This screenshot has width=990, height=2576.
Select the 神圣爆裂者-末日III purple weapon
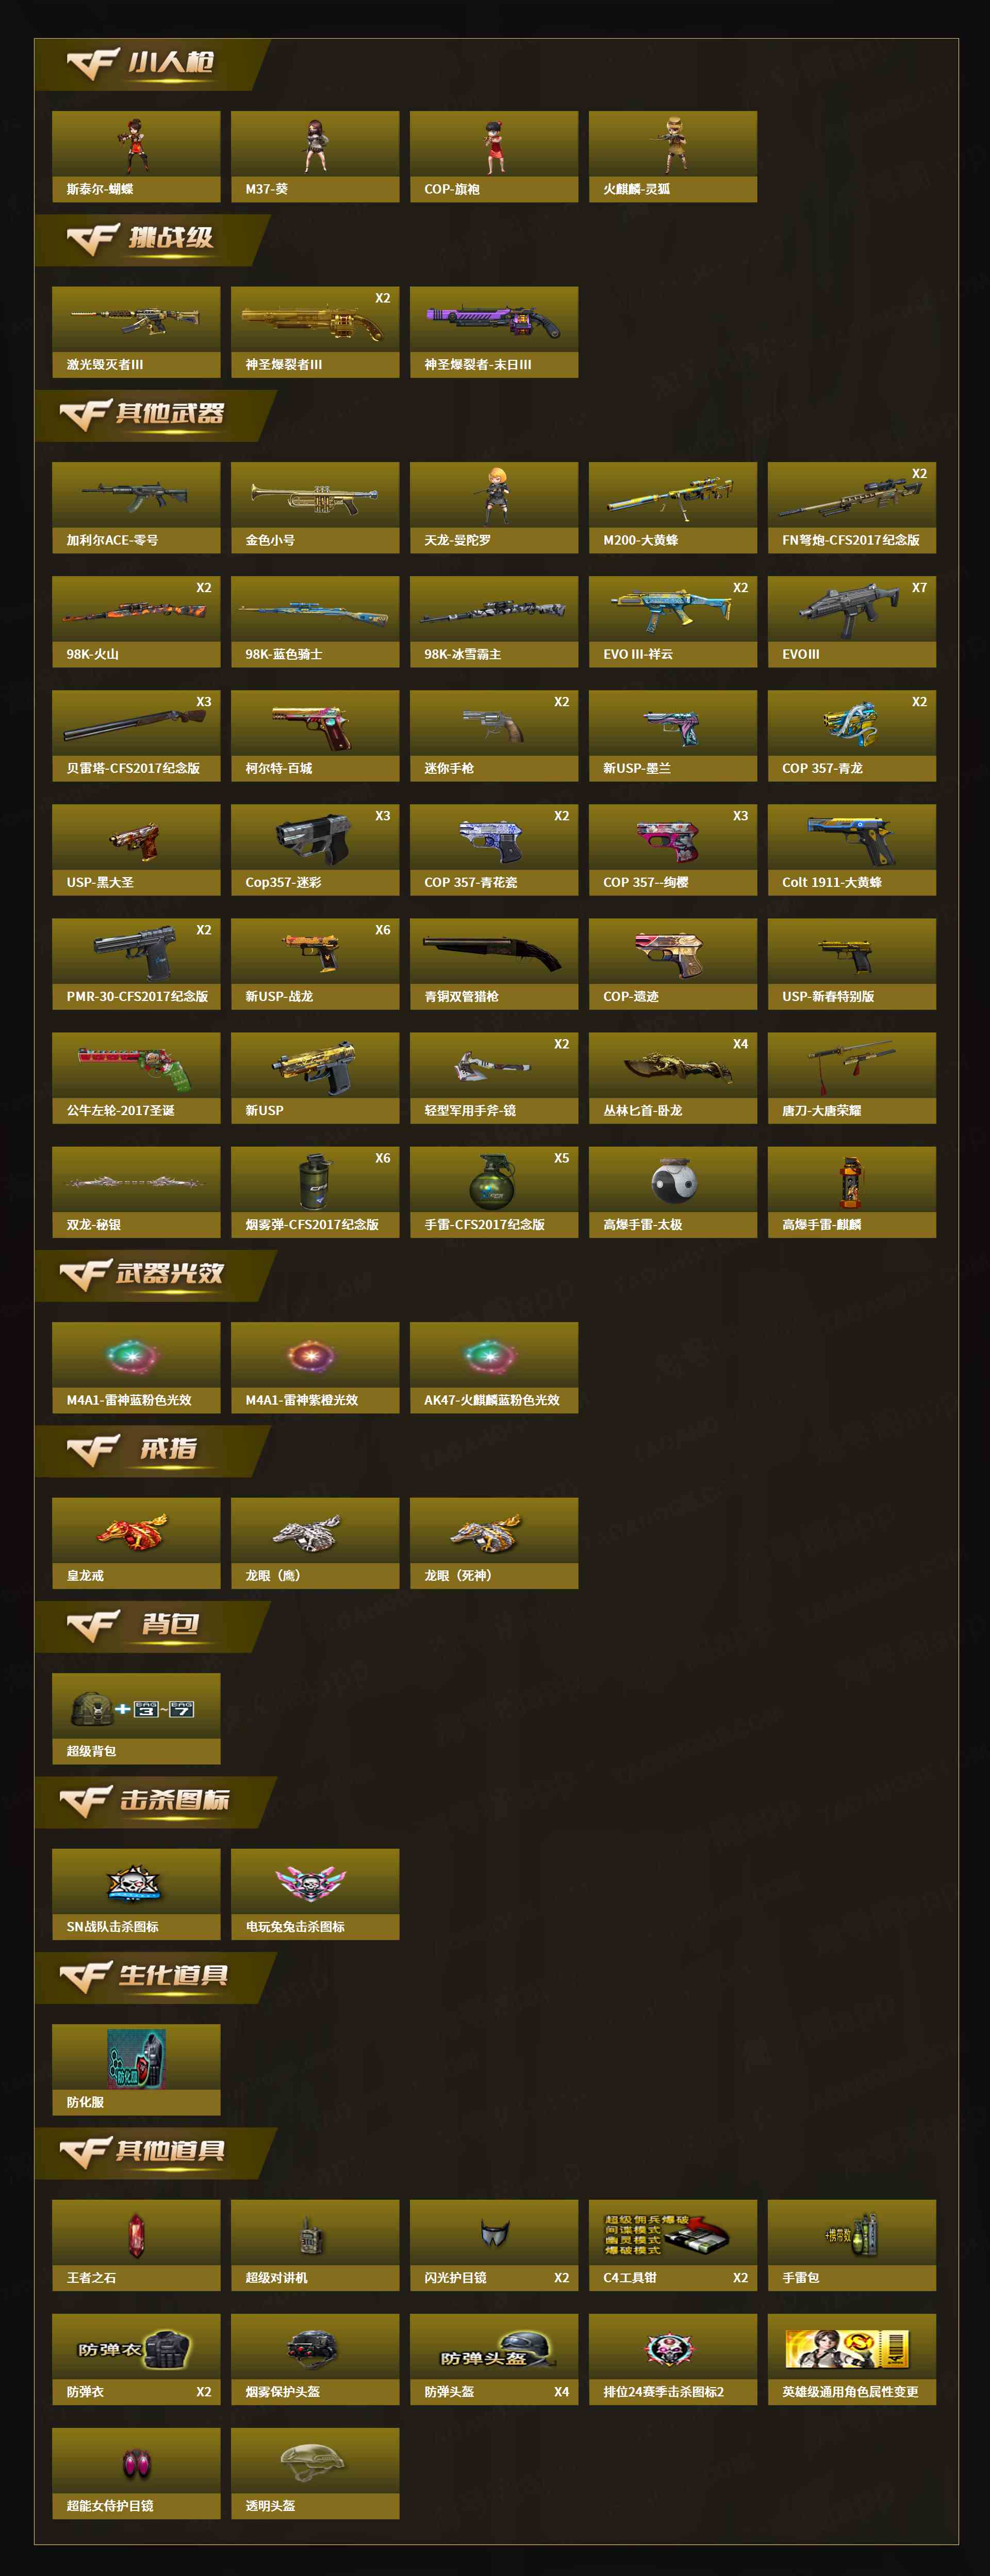pos(493,332)
